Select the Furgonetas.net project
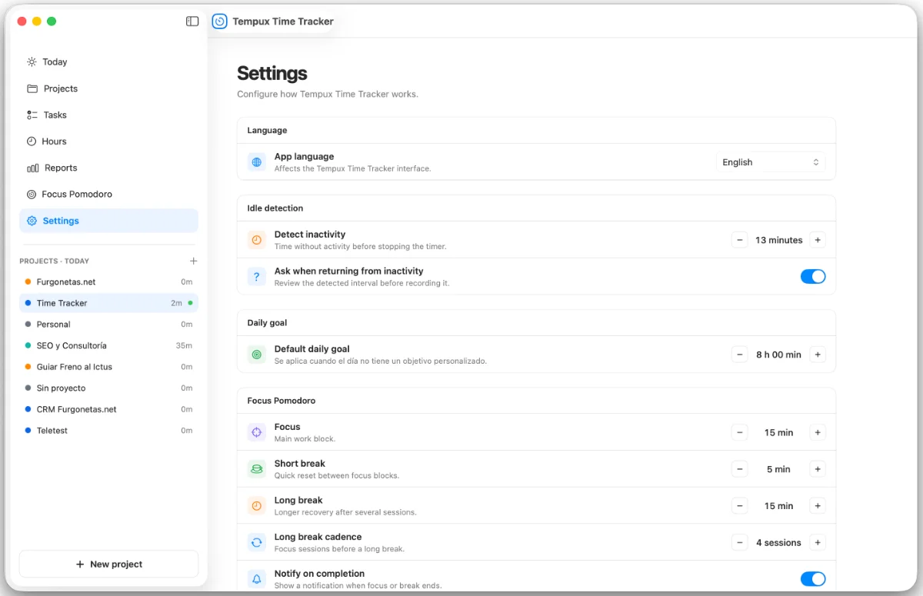 pos(108,282)
